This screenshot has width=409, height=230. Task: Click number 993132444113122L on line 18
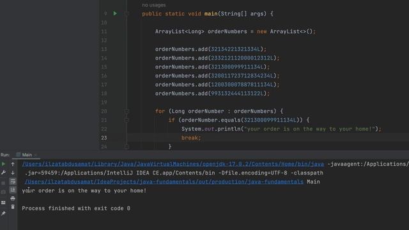point(237,94)
